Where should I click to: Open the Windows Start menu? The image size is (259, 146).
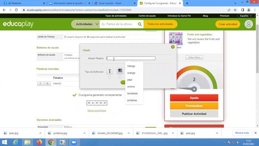click(x=4, y=142)
